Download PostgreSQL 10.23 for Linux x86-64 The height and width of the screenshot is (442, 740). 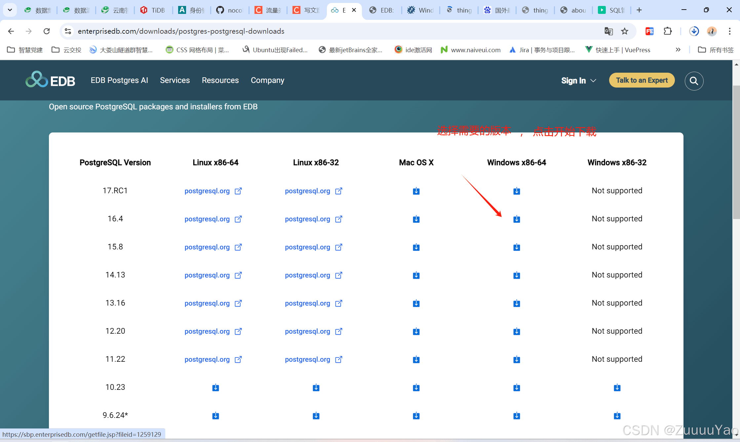tap(215, 387)
